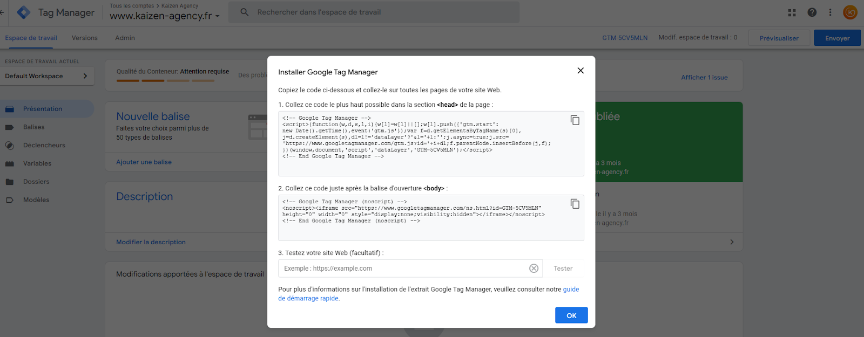Open the three-dot more options menu
The image size is (864, 337).
click(x=831, y=12)
